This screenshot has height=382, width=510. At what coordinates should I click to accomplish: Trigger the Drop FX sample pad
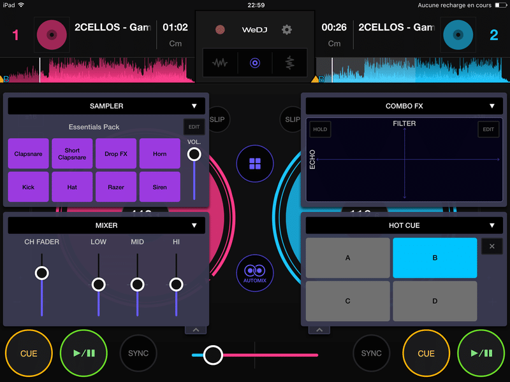[x=116, y=153]
